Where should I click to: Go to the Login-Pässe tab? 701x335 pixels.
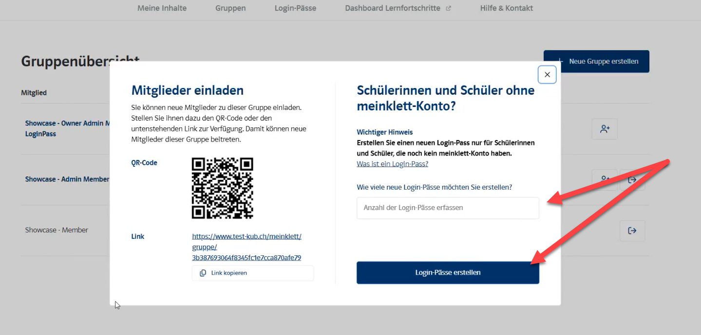[295, 8]
